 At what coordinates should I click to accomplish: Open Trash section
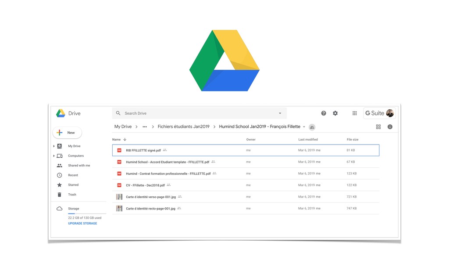72,195
